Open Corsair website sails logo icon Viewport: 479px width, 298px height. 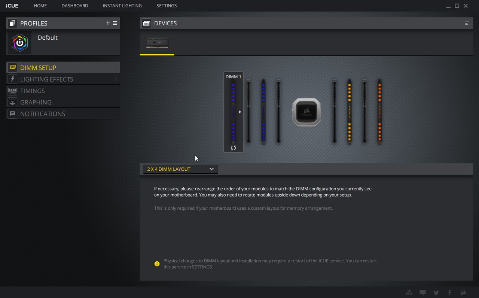tap(463, 293)
